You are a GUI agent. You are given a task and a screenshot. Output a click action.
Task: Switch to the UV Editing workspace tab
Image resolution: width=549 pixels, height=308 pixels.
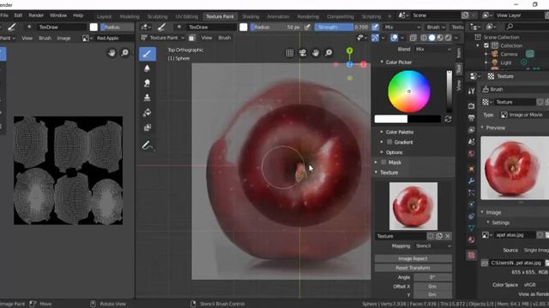tap(187, 16)
